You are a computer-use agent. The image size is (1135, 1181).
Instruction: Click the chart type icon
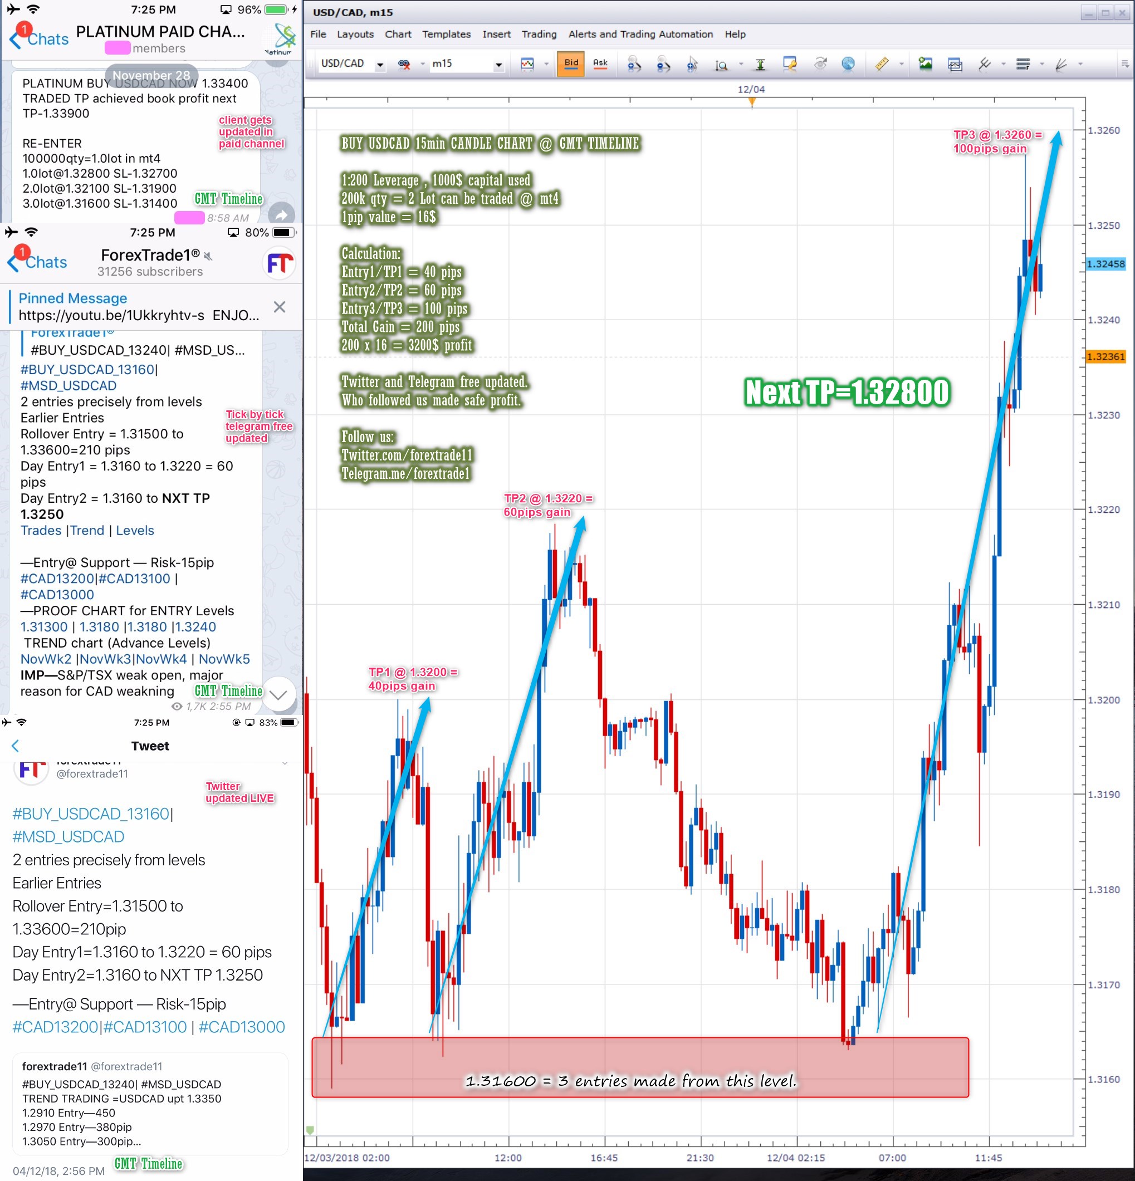pos(527,64)
